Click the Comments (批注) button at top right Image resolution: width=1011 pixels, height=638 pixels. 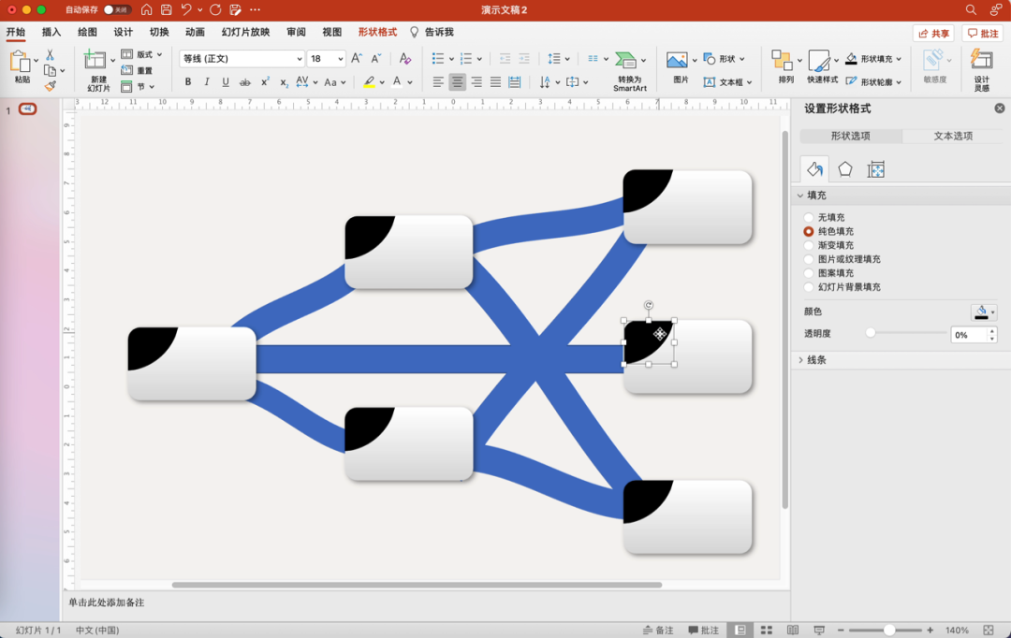983,34
